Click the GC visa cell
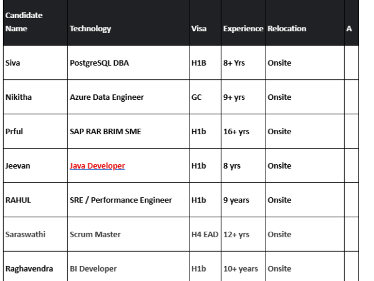The image size is (374, 281). click(205, 97)
